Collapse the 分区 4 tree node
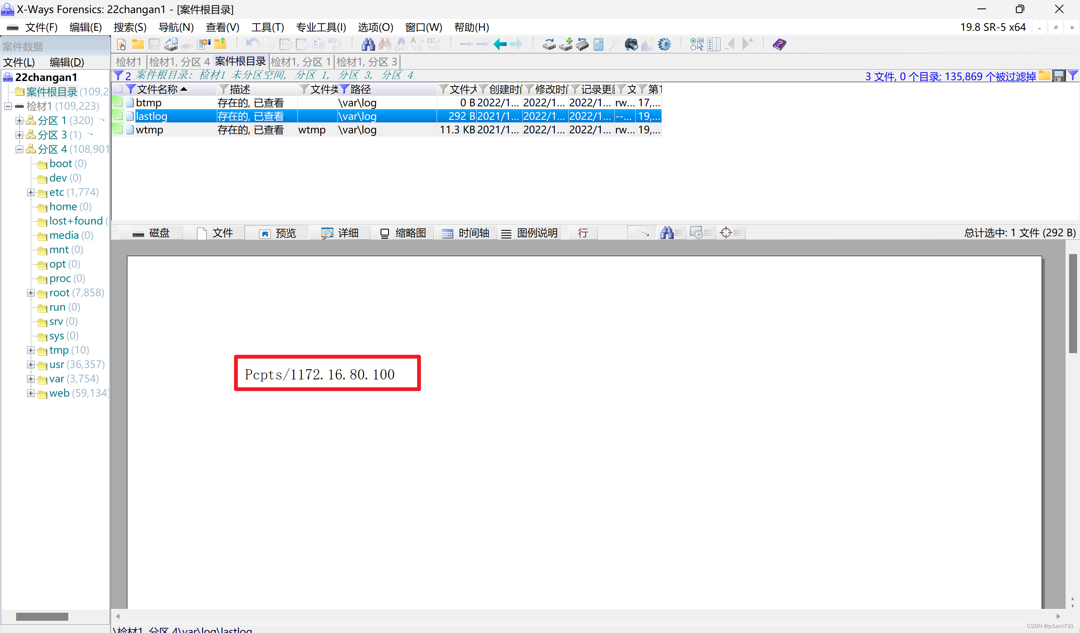 [x=19, y=149]
